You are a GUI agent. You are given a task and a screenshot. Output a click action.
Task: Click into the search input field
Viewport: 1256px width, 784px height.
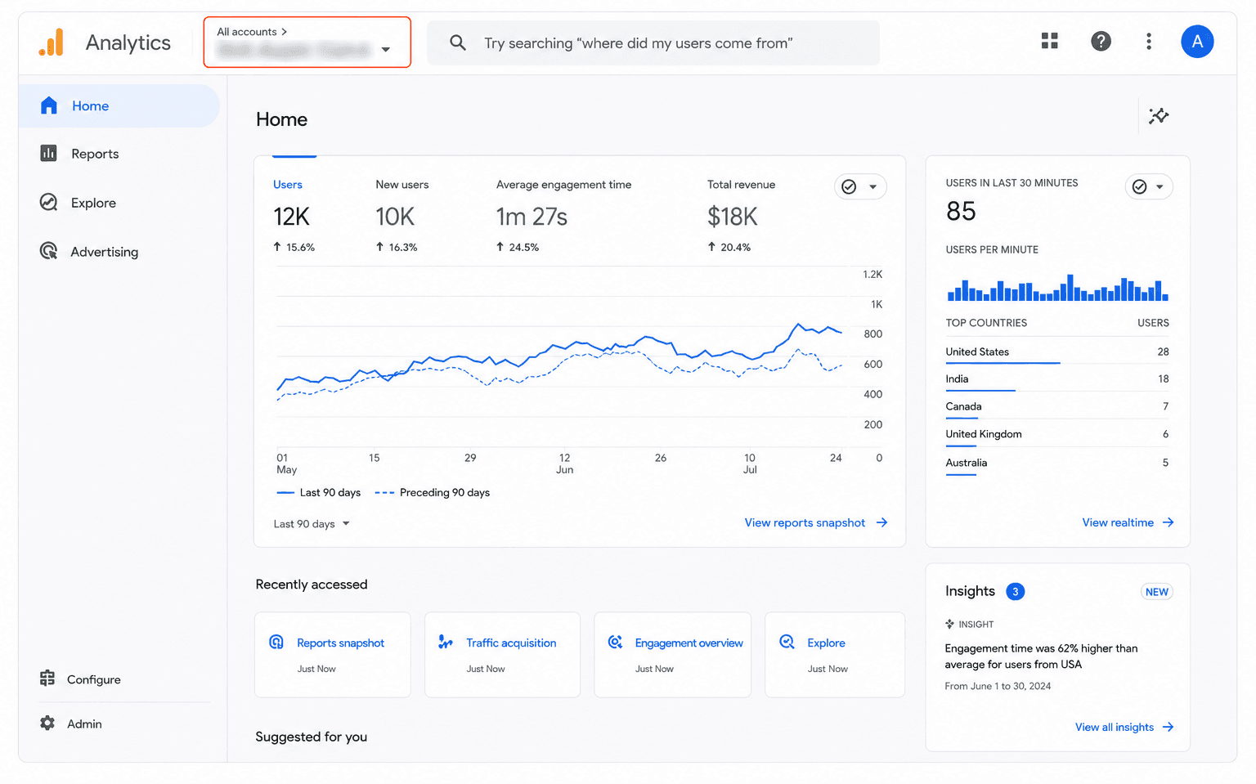point(653,43)
